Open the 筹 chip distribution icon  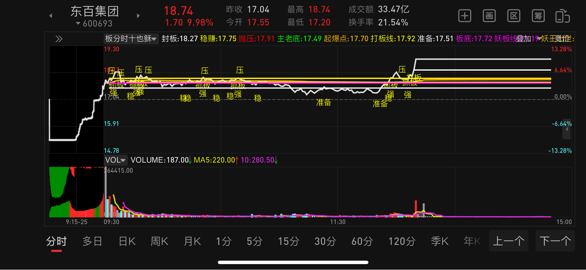coord(538,16)
